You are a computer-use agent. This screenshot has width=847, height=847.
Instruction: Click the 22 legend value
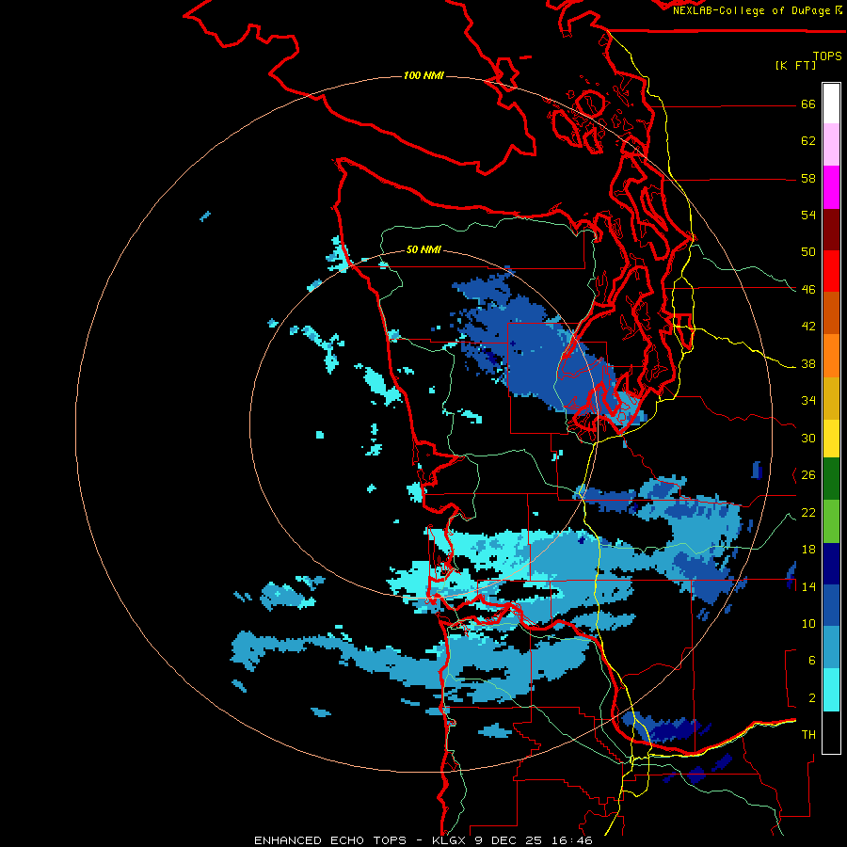click(x=808, y=512)
